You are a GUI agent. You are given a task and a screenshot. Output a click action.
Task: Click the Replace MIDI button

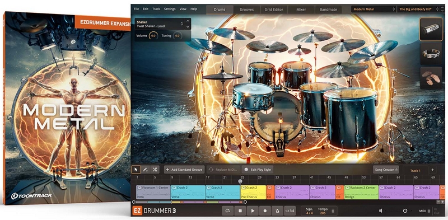(223, 170)
